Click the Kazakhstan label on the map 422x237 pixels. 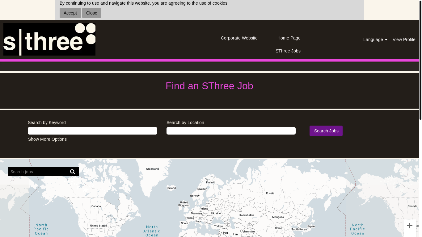pyautogui.click(x=247, y=215)
